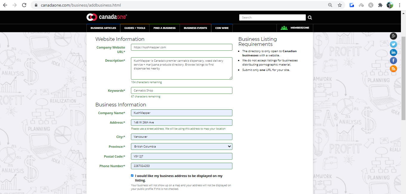Uncheck the display business address checkbox
406x194 pixels.
[132, 176]
